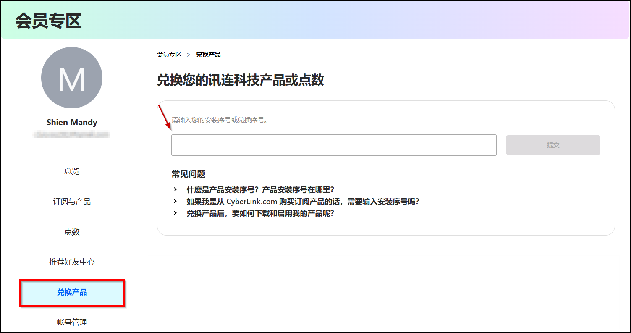Click the blurred email under the username
Screen dimensions: 631x333
(72, 135)
